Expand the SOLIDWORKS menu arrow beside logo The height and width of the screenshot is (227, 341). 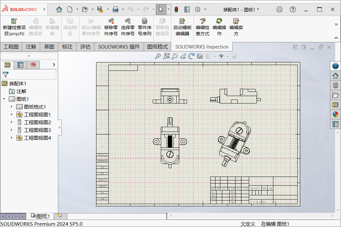click(44, 9)
